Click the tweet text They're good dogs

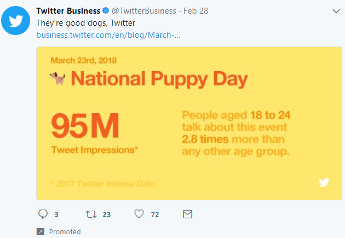tap(86, 23)
